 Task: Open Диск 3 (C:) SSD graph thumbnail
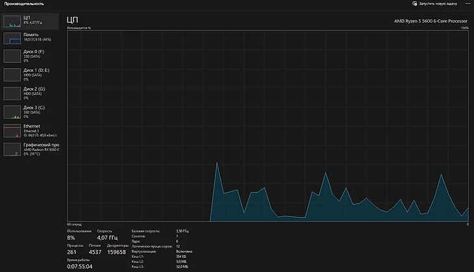tap(12, 112)
